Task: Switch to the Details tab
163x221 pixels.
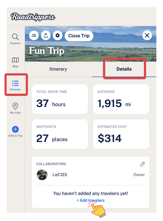Action: [124, 69]
